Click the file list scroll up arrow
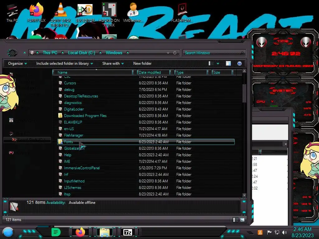The height and width of the screenshot is (239, 319). [x=244, y=71]
